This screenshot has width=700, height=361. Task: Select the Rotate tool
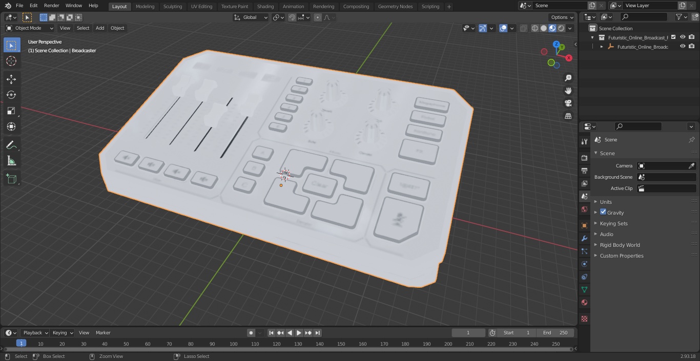pos(11,95)
